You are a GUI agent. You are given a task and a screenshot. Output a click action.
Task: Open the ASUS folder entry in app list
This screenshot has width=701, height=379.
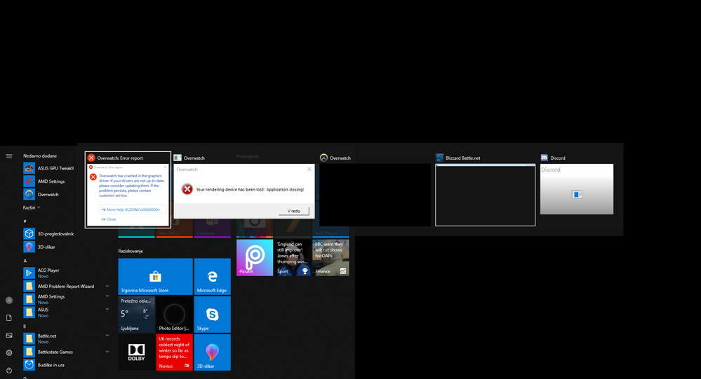(65, 312)
